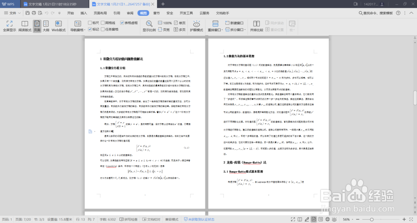Turn on 护眼模式 eye protection mode

click(196, 26)
